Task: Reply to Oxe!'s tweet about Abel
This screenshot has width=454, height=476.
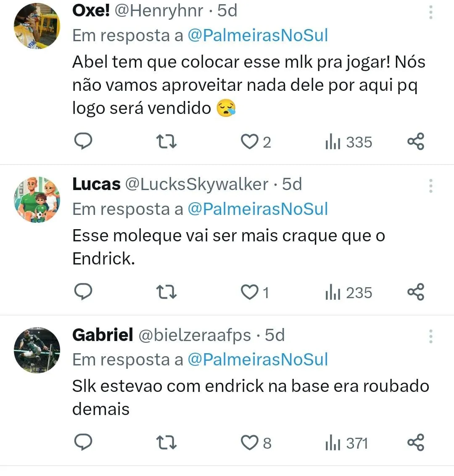Action: coord(83,141)
